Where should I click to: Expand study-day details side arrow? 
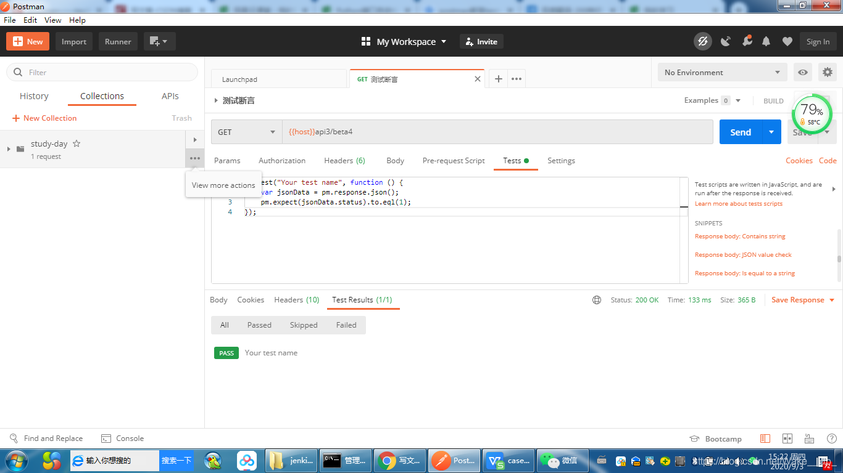click(x=195, y=140)
